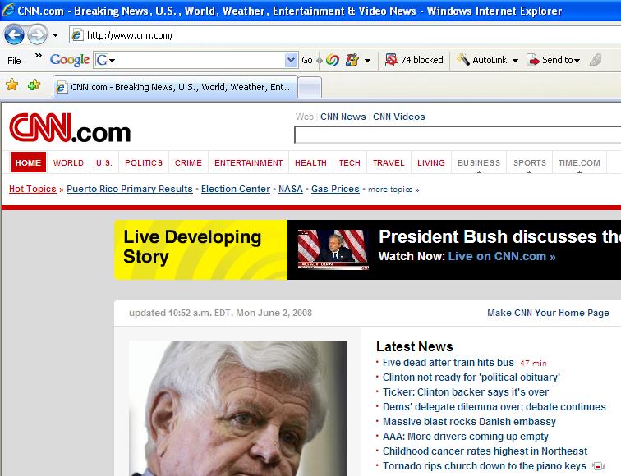Open the 'Puerto Rico Primary Results' link
Viewport: 621px width, 476px height.
tap(130, 189)
